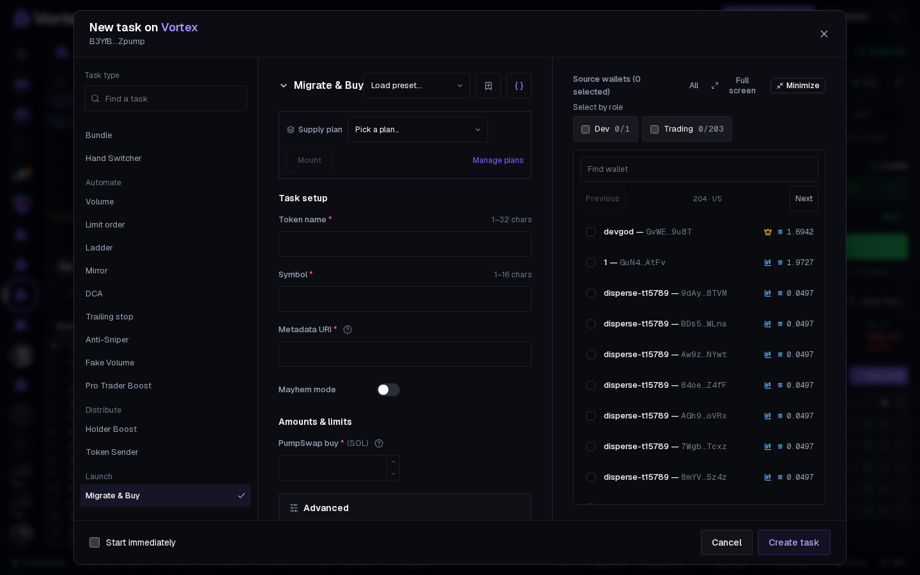Select the Bundle task type

point(165,135)
